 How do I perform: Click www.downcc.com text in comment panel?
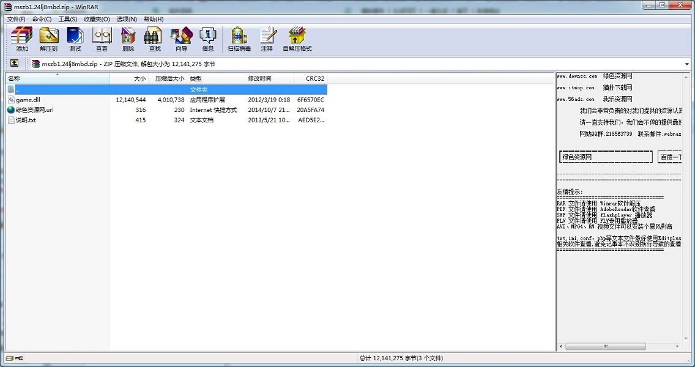coord(577,76)
